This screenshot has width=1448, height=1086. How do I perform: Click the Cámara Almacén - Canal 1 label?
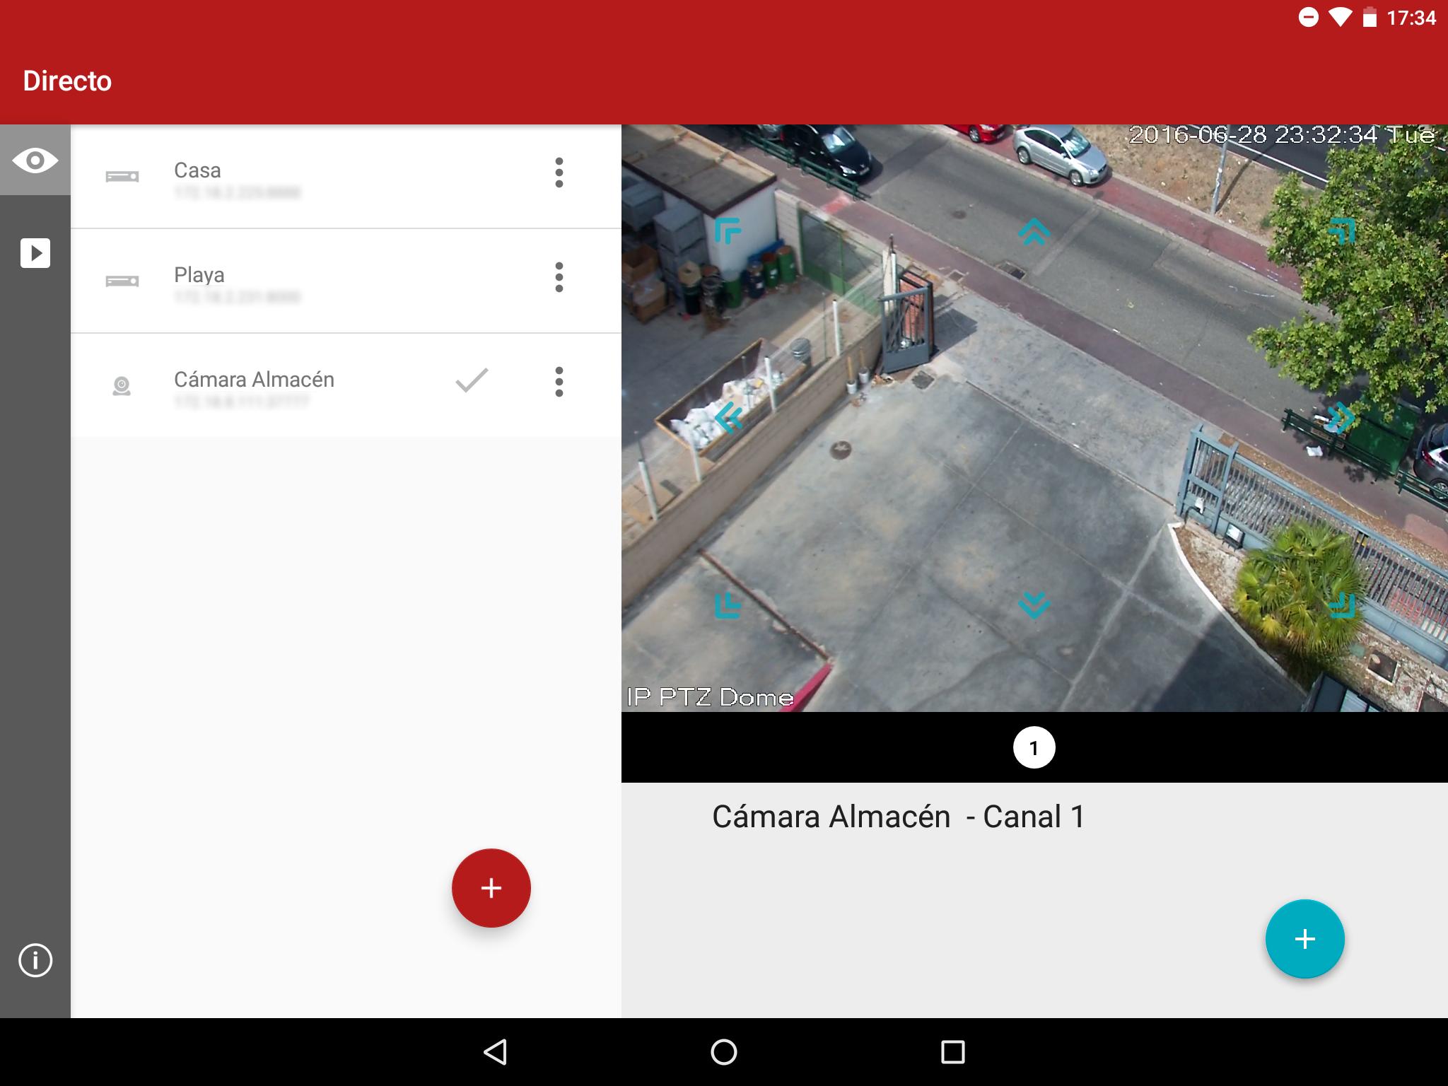pos(898,817)
